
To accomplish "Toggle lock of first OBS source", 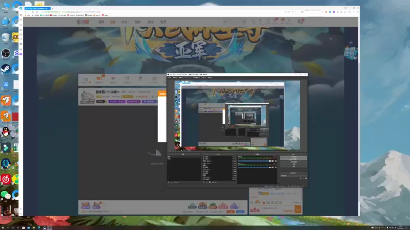I will point(235,157).
